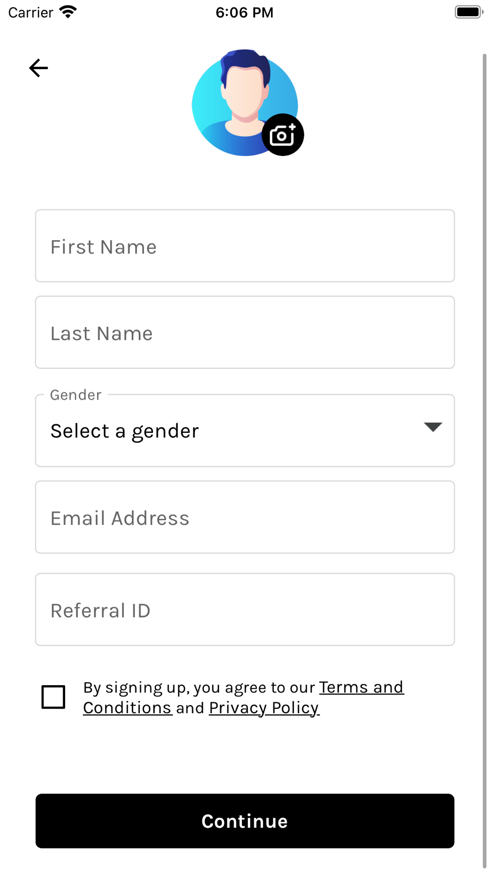The width and height of the screenshot is (490, 872).
Task: Click the Carrier label in status bar
Action: coord(30,12)
